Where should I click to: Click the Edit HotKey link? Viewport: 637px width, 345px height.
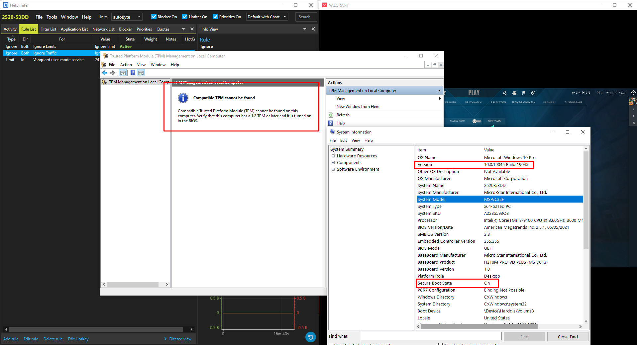click(x=78, y=339)
